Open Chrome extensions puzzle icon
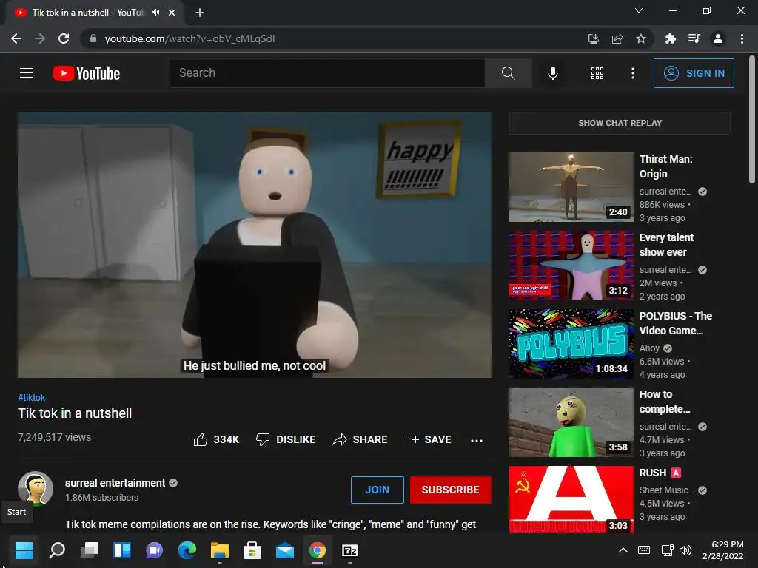This screenshot has height=568, width=758. pos(670,38)
